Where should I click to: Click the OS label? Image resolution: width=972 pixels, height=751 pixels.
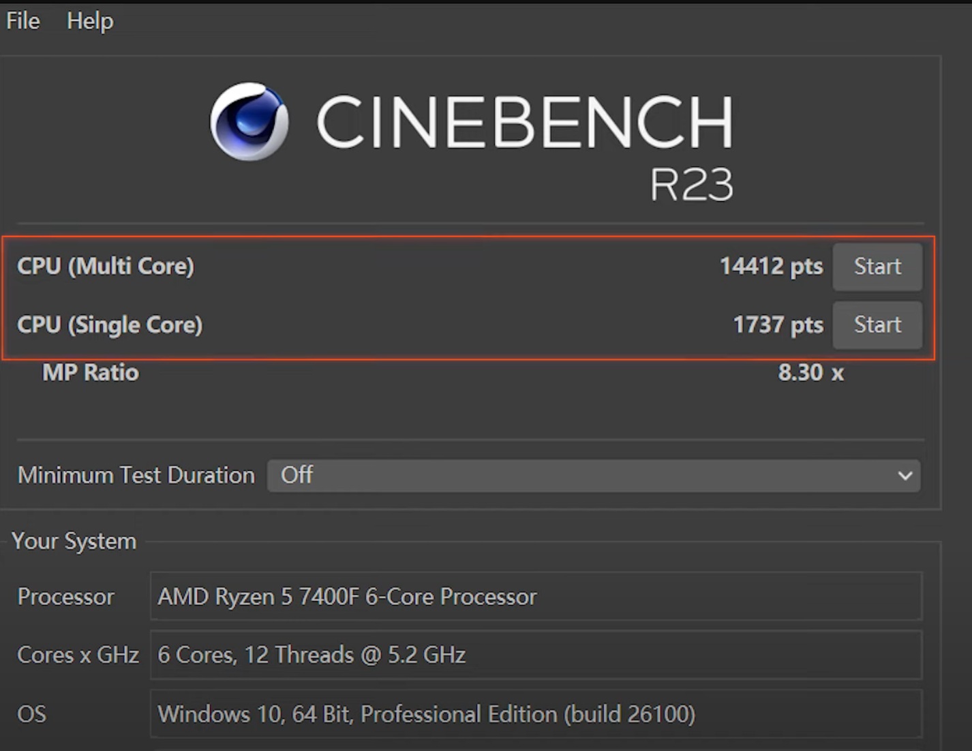[x=32, y=714]
